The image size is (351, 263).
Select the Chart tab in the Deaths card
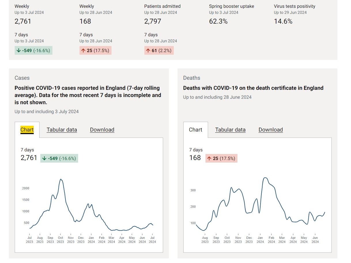[x=195, y=130]
